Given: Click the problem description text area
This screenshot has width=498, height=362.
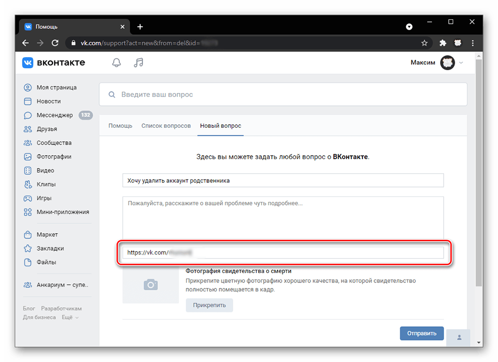Looking at the screenshot, I should (283, 218).
